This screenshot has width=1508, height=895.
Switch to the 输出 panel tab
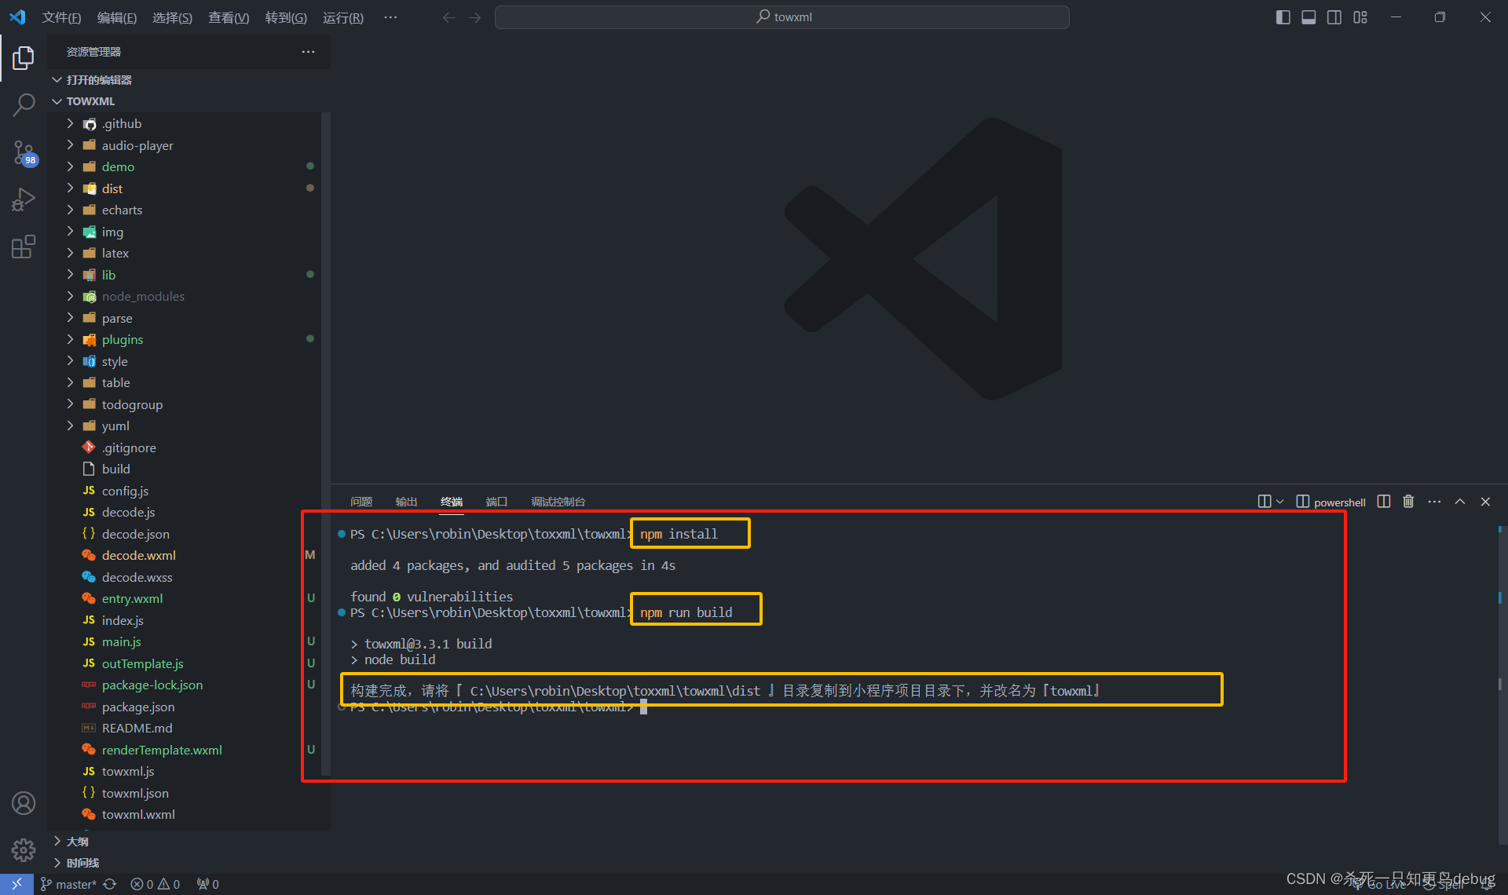[406, 502]
